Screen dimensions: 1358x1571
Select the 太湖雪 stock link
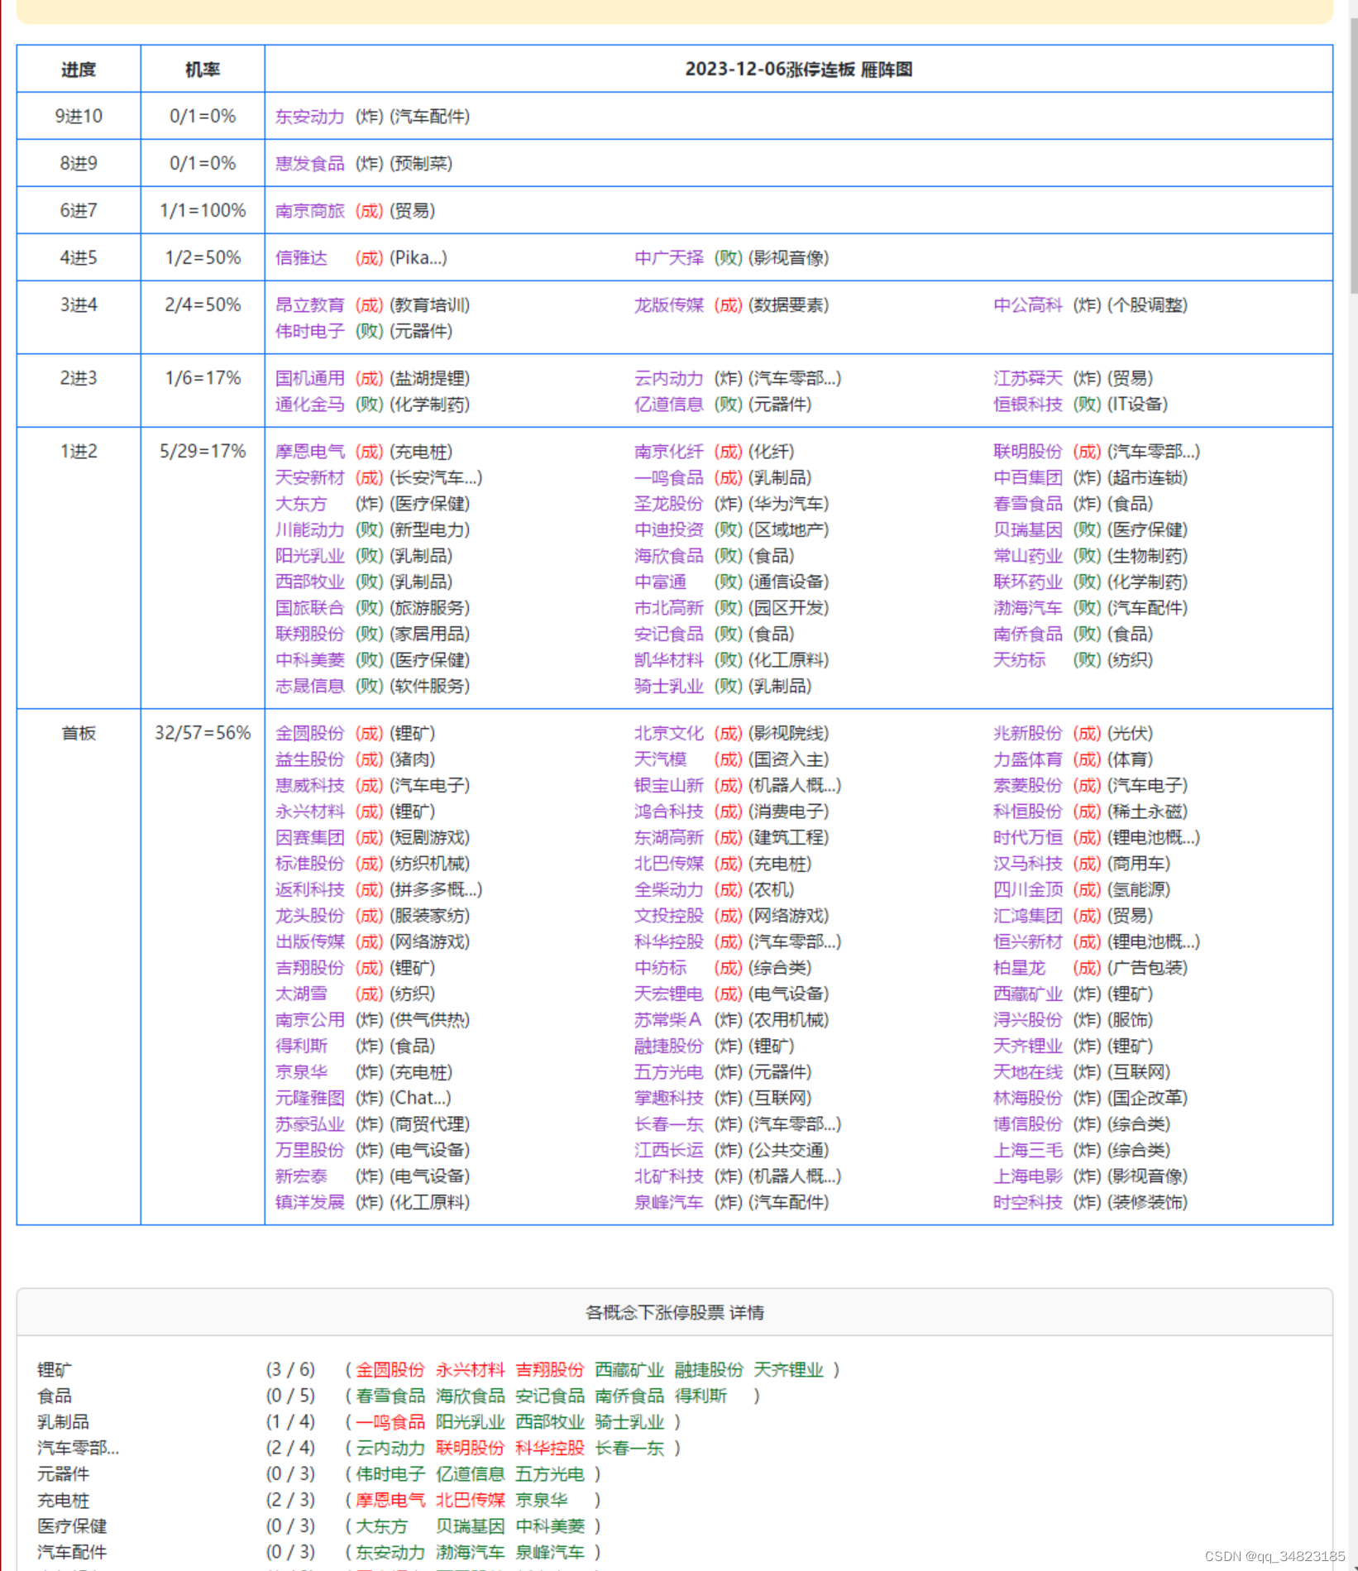pyautogui.click(x=301, y=994)
